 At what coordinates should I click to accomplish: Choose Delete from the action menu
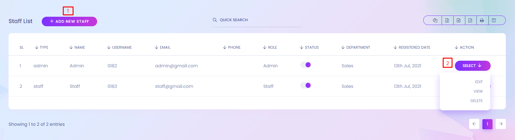[x=476, y=101]
